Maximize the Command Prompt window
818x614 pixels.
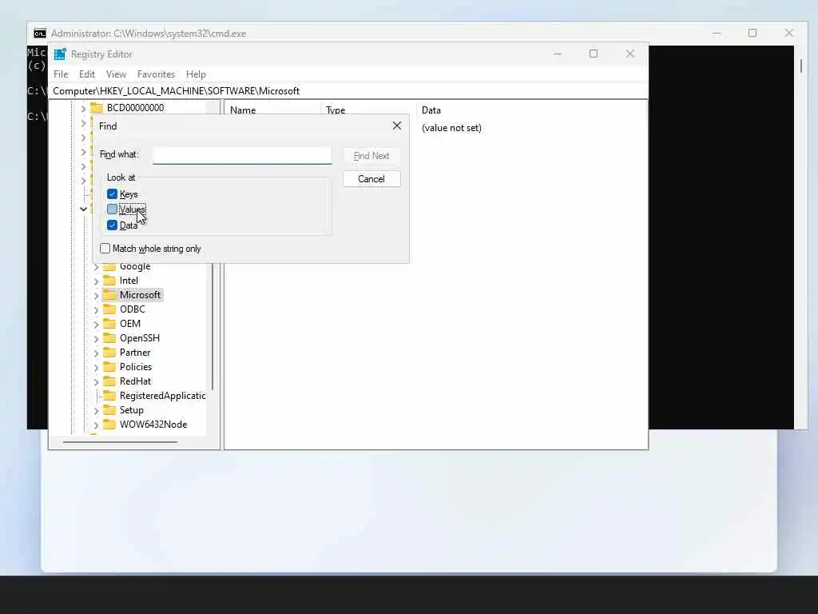[752, 33]
